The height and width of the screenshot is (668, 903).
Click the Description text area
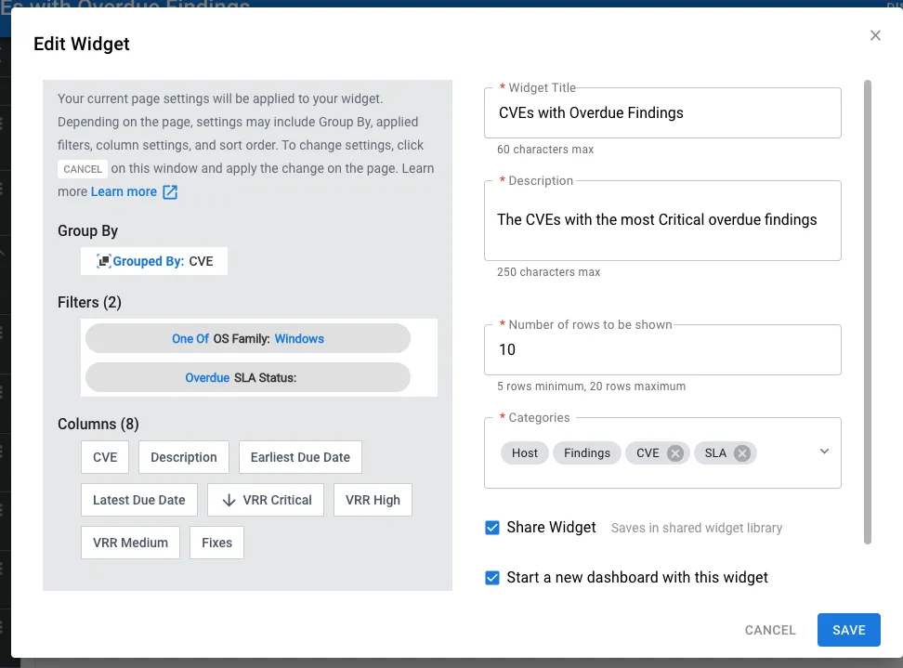pos(662,220)
